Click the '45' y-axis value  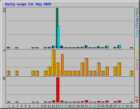coord(4,78)
